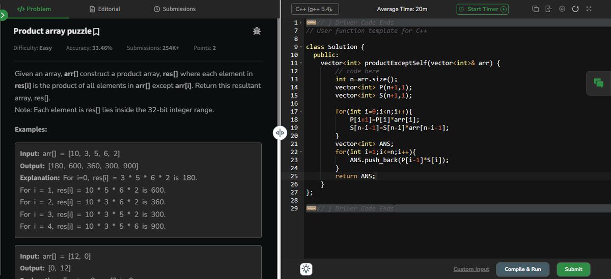Expand the folded code at line 1
This screenshot has width=611, height=279.
[301, 23]
